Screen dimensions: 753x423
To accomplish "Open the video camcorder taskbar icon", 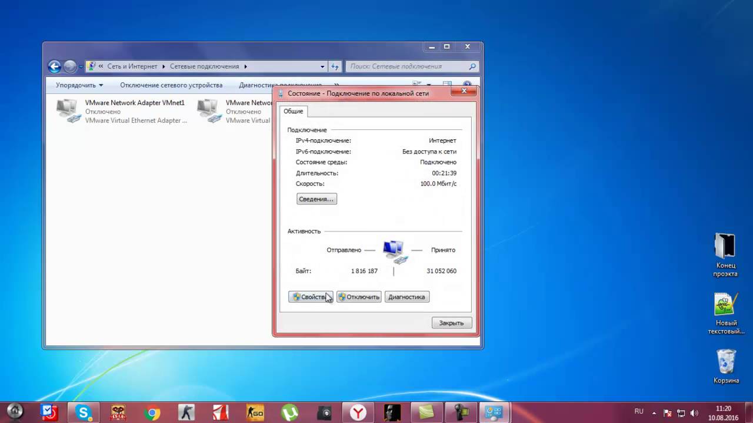I will pyautogui.click(x=462, y=412).
